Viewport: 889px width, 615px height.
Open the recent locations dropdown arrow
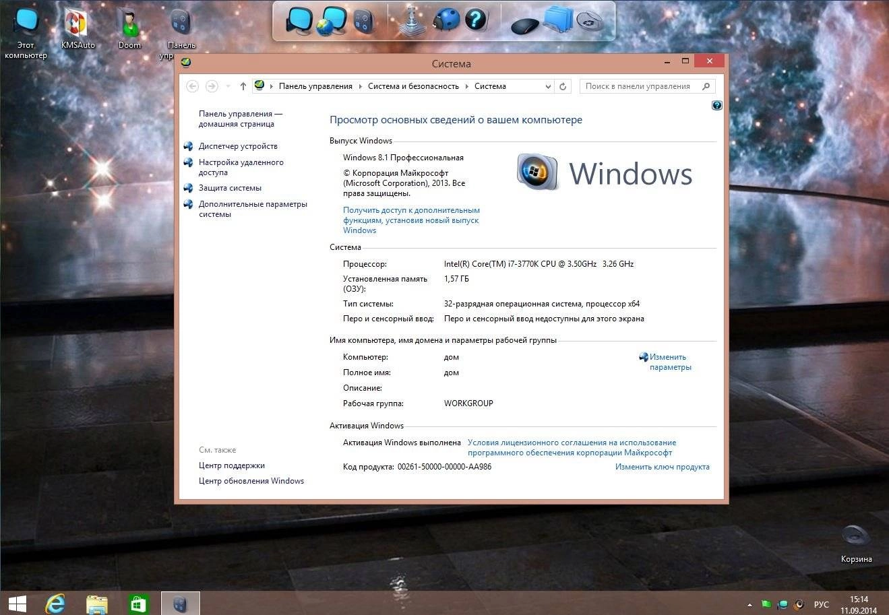[228, 86]
